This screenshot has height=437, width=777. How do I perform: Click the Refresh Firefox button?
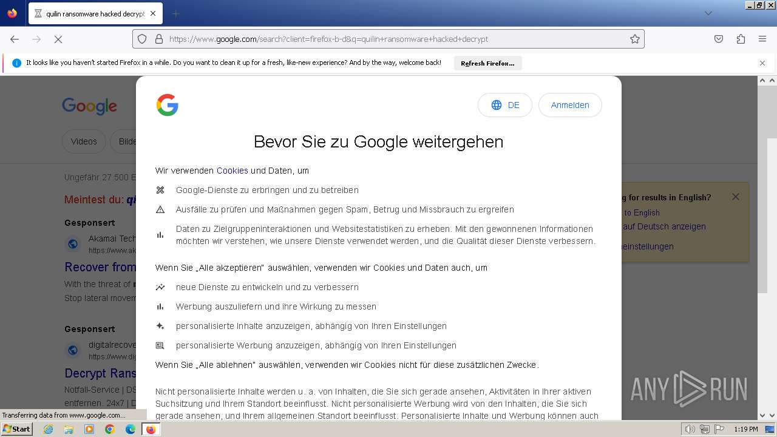(487, 63)
